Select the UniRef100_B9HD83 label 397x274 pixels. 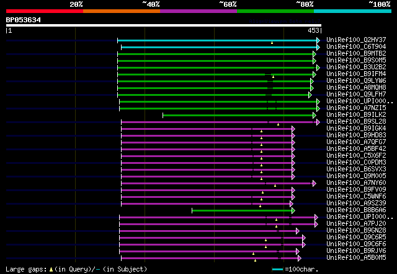[x=356, y=135]
